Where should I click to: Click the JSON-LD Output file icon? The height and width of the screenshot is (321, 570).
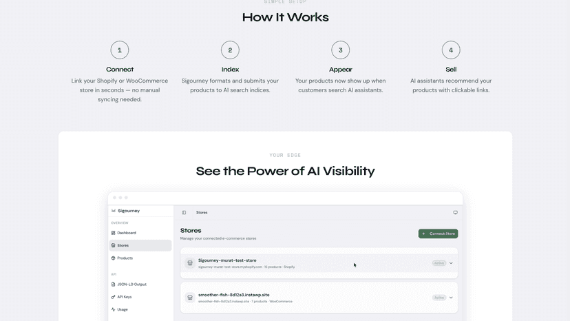[113, 284]
